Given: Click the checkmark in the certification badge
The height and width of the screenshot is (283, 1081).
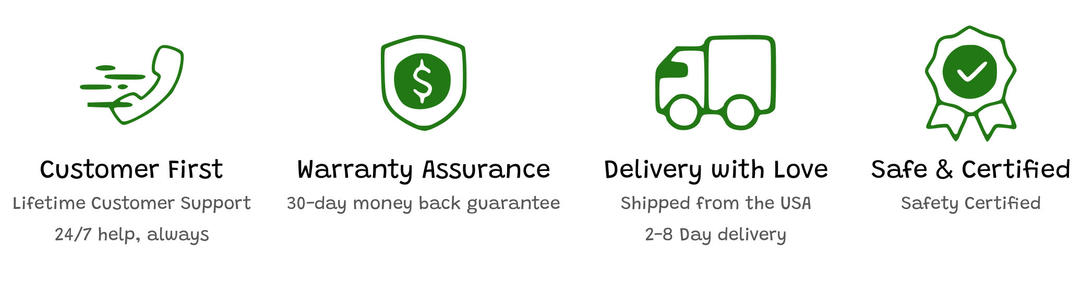Looking at the screenshot, I should click(x=970, y=72).
